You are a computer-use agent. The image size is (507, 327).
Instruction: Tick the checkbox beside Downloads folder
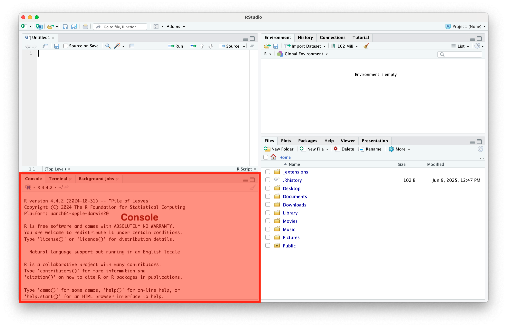tap(268, 204)
